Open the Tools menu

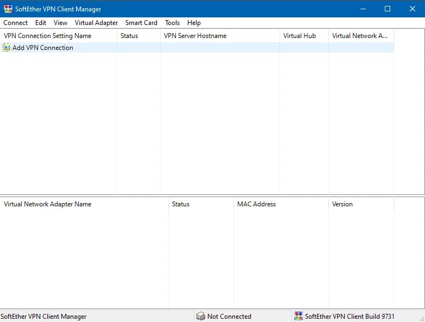pos(173,23)
